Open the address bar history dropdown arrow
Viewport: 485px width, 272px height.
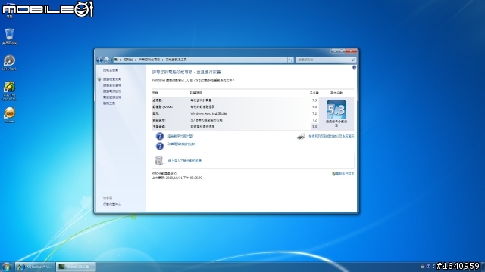285,60
